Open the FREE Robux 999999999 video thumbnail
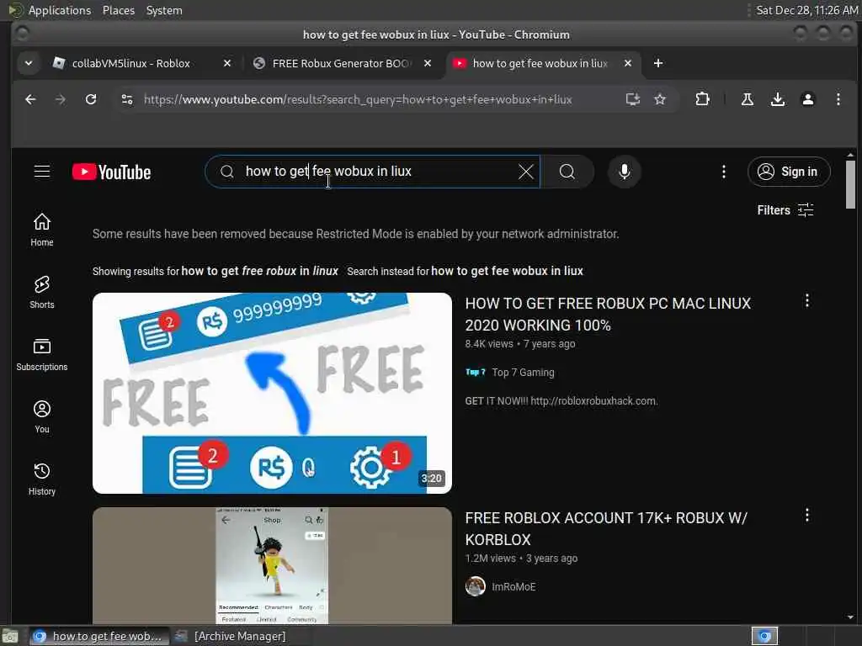The width and height of the screenshot is (862, 646). point(272,394)
